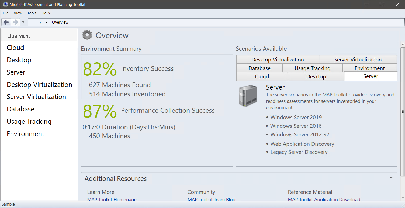Click '514 Machines Inventoried' text
The width and height of the screenshot is (405, 208).
click(127, 94)
